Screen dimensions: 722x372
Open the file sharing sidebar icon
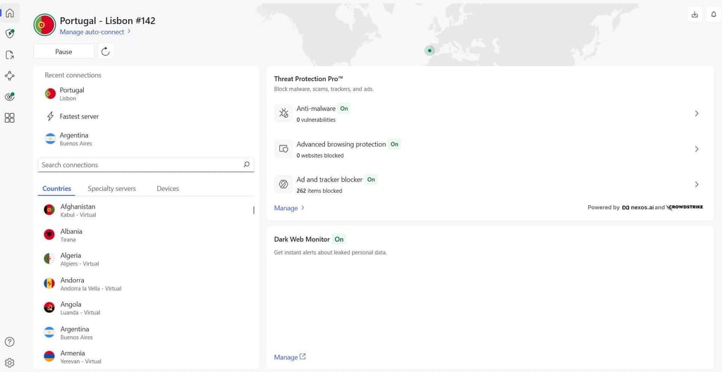pos(10,55)
